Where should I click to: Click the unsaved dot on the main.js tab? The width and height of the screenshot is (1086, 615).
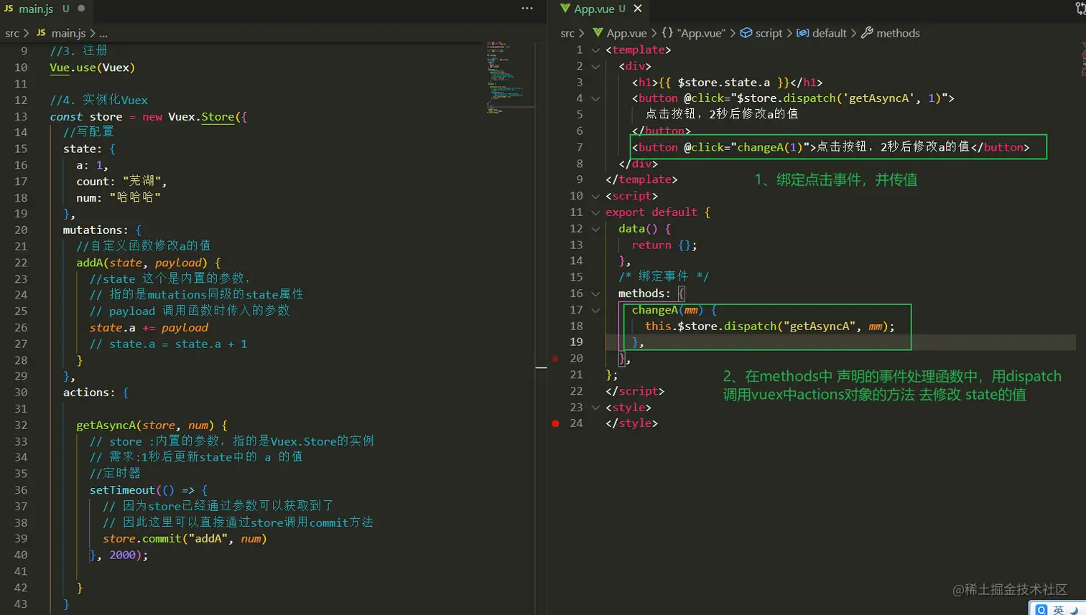coord(81,9)
